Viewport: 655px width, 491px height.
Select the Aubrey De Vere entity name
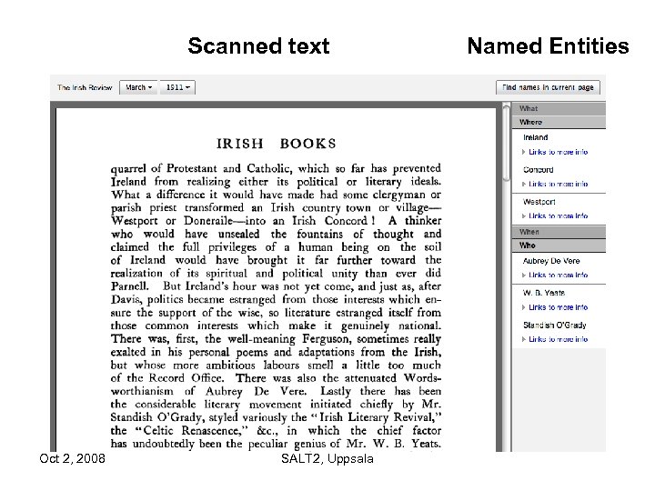(551, 261)
